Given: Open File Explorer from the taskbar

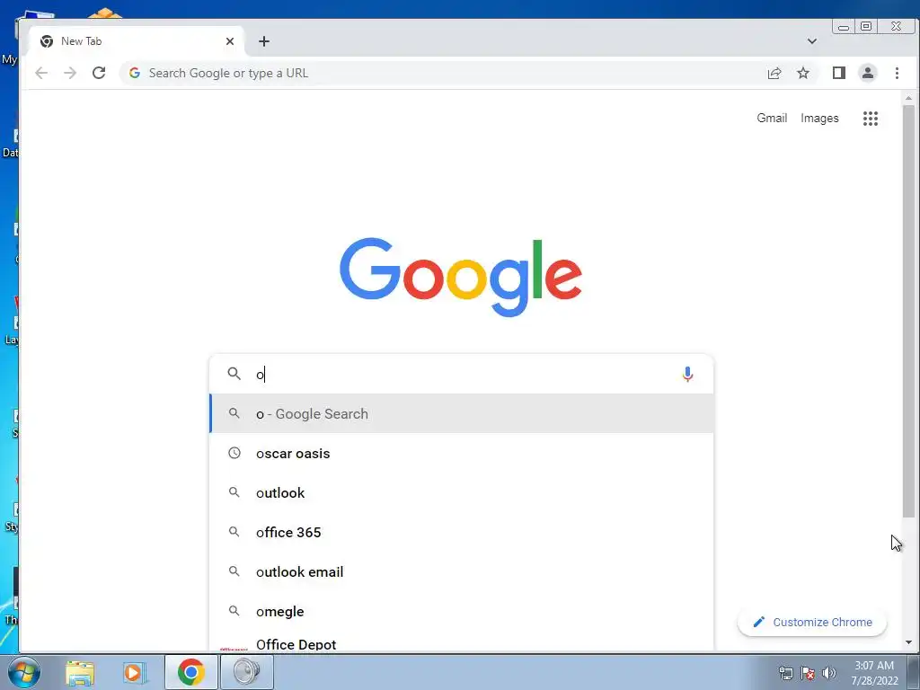Looking at the screenshot, I should click(80, 672).
